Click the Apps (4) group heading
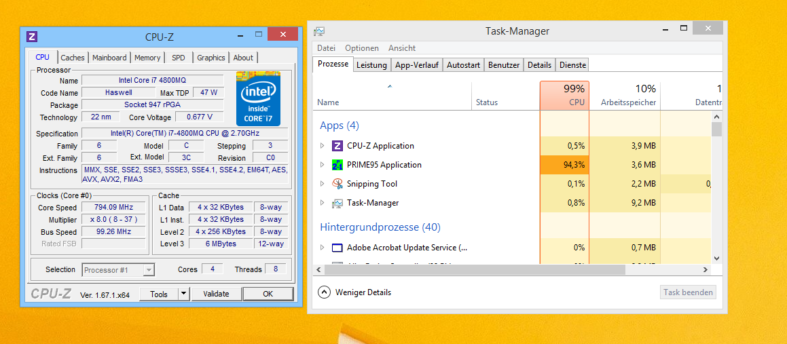Viewport: 787px width, 344px height. pyautogui.click(x=340, y=126)
